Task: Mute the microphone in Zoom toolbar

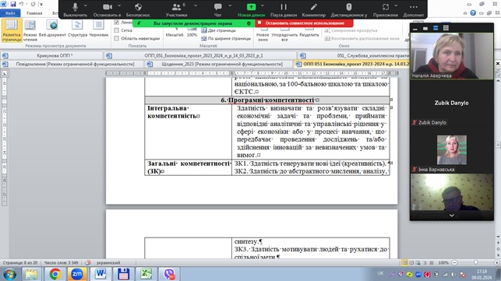Action: (75, 9)
